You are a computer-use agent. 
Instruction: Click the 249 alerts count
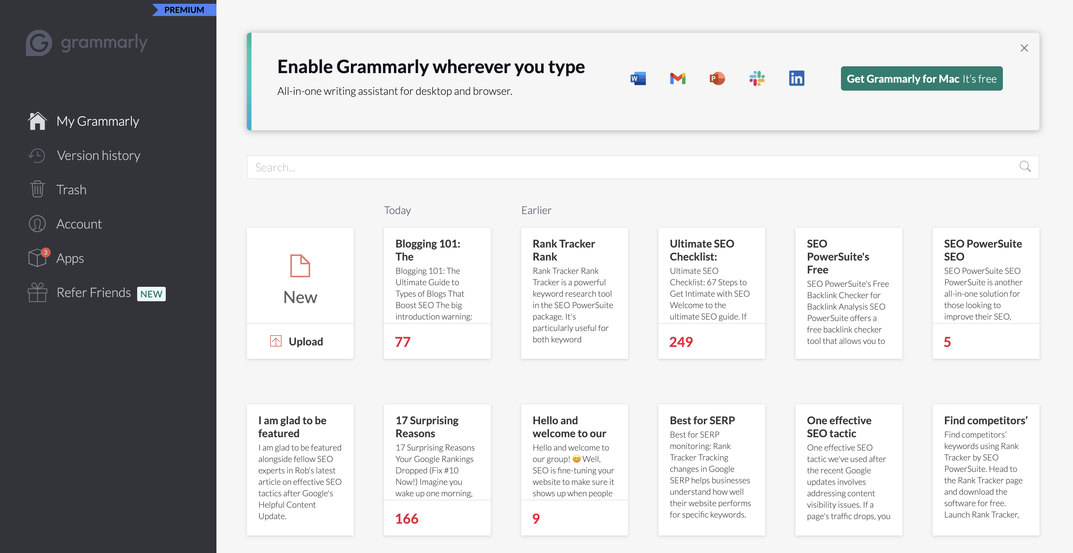[681, 342]
